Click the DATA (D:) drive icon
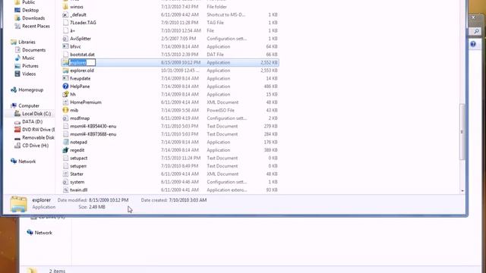Image resolution: width=486 pixels, height=273 pixels. click(x=17, y=122)
